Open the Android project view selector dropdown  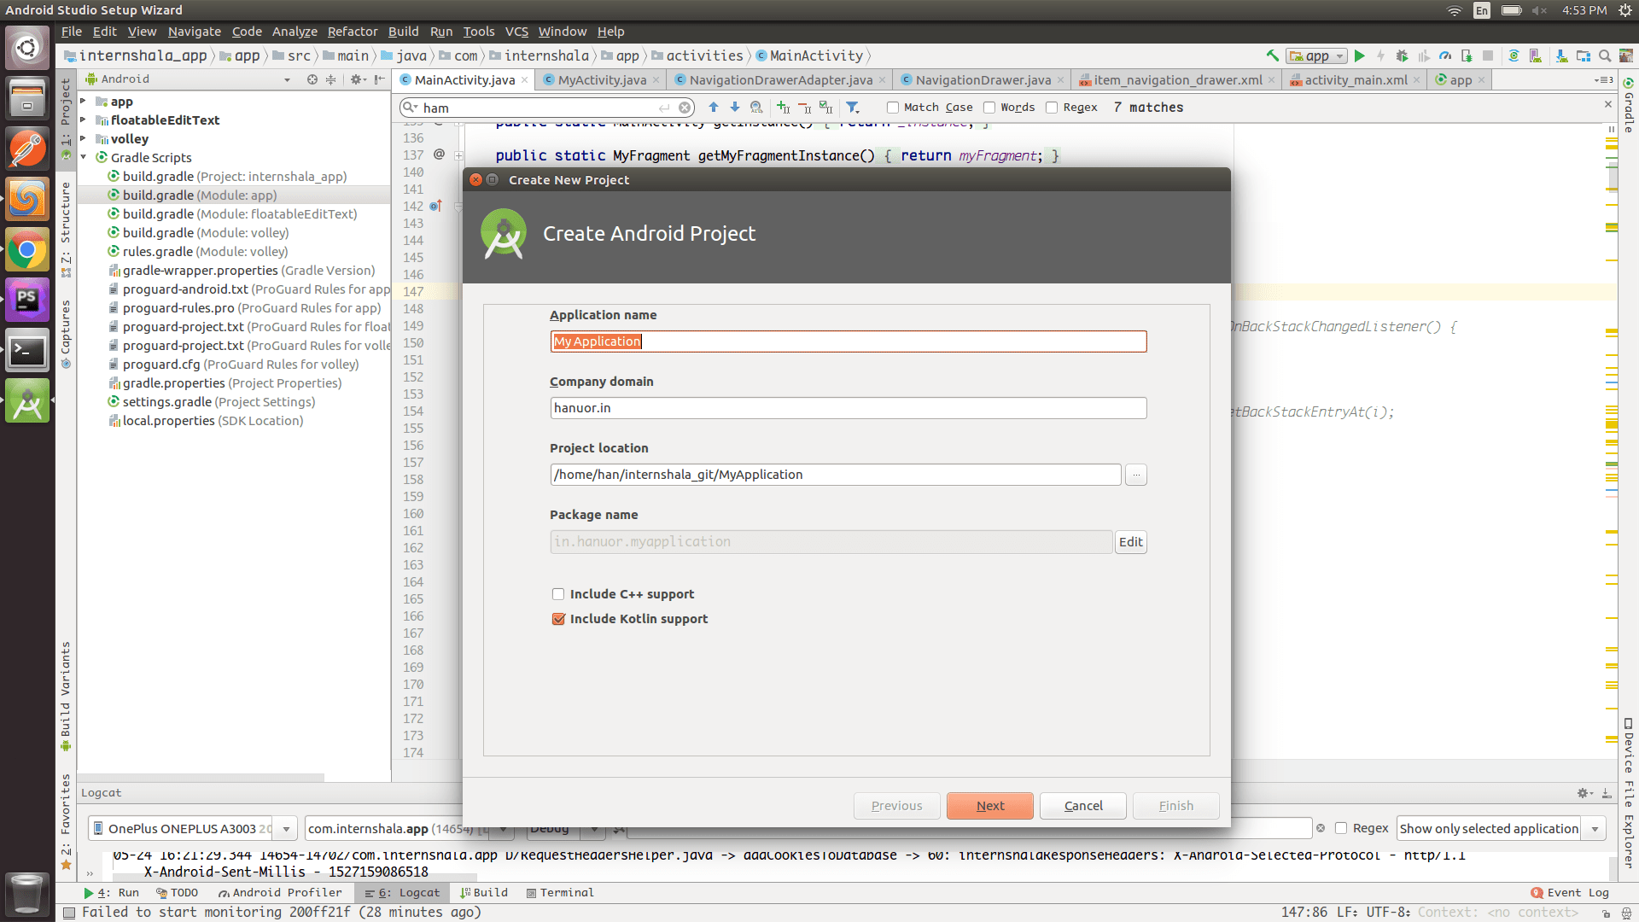point(287,79)
